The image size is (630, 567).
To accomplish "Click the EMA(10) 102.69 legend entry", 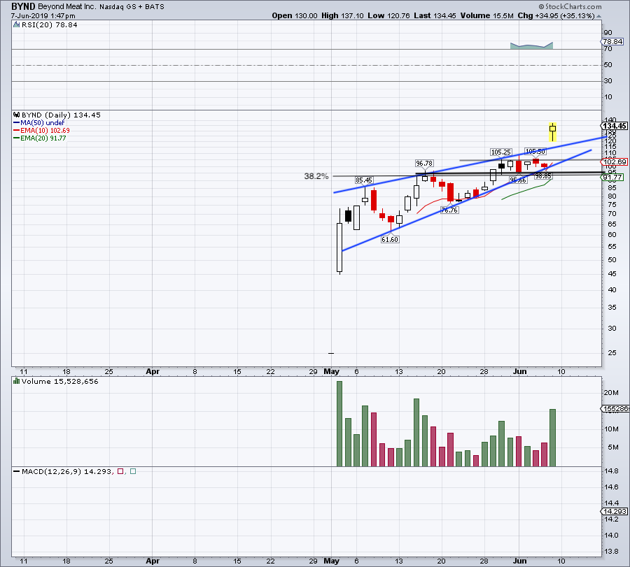I will click(x=41, y=131).
